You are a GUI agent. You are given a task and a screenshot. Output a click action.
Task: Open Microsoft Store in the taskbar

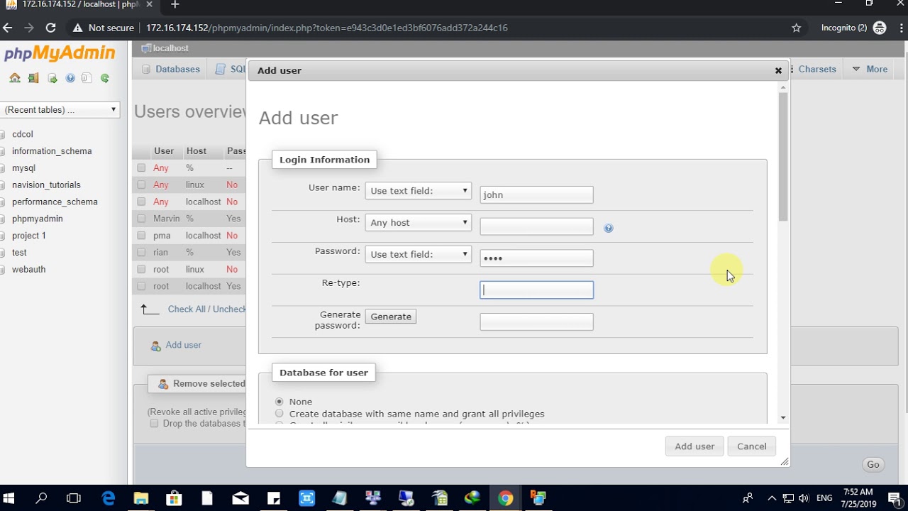(174, 498)
